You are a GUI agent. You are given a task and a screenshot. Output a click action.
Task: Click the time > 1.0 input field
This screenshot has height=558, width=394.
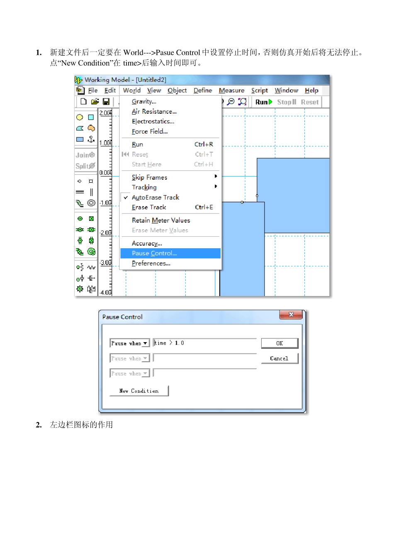click(205, 343)
